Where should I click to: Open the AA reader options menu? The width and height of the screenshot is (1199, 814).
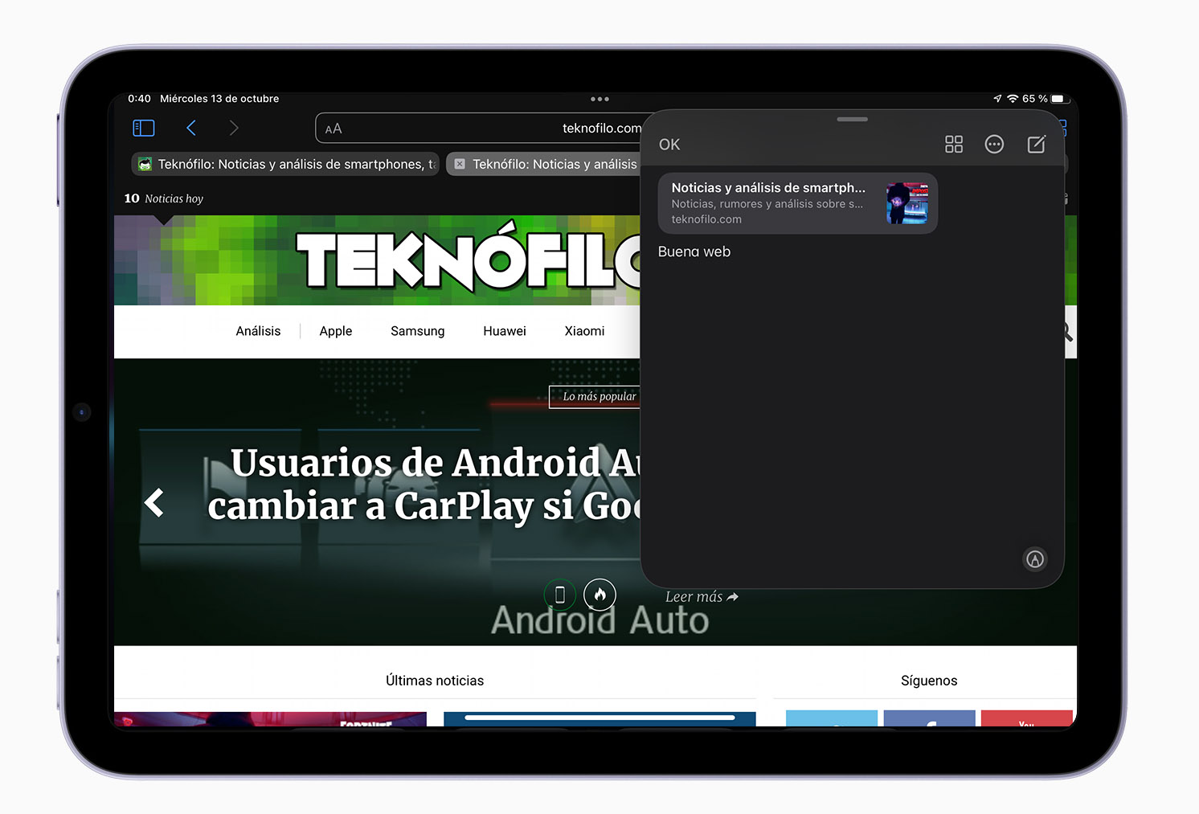[x=334, y=129]
